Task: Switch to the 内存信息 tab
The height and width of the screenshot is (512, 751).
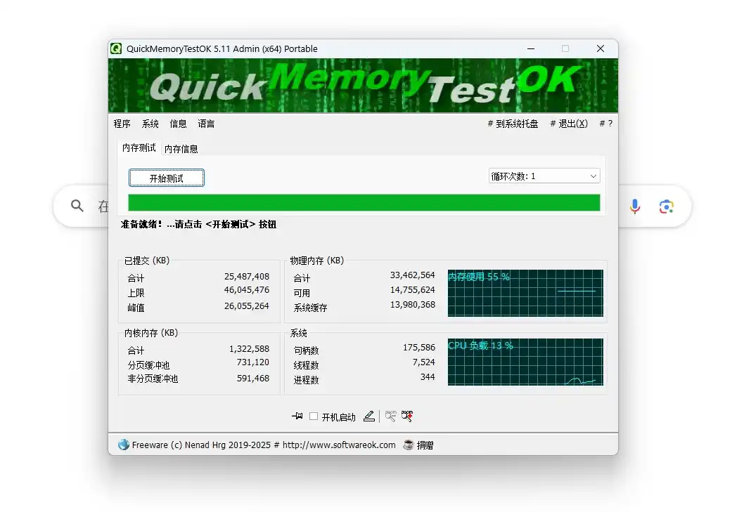Action: click(181, 149)
